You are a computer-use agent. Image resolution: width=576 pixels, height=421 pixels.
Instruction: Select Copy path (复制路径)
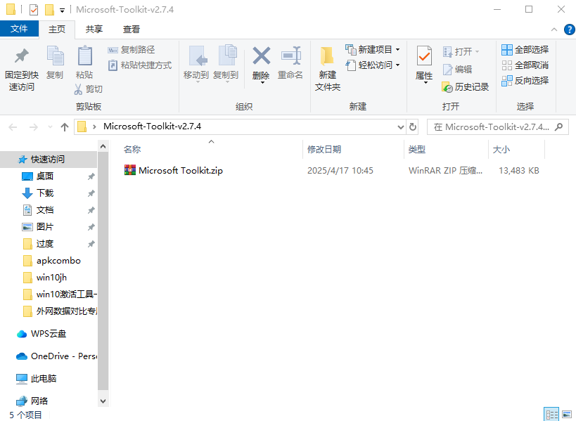point(132,50)
